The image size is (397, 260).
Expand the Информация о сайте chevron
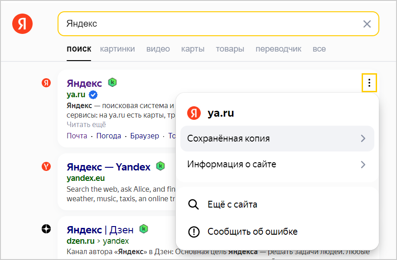click(x=363, y=165)
